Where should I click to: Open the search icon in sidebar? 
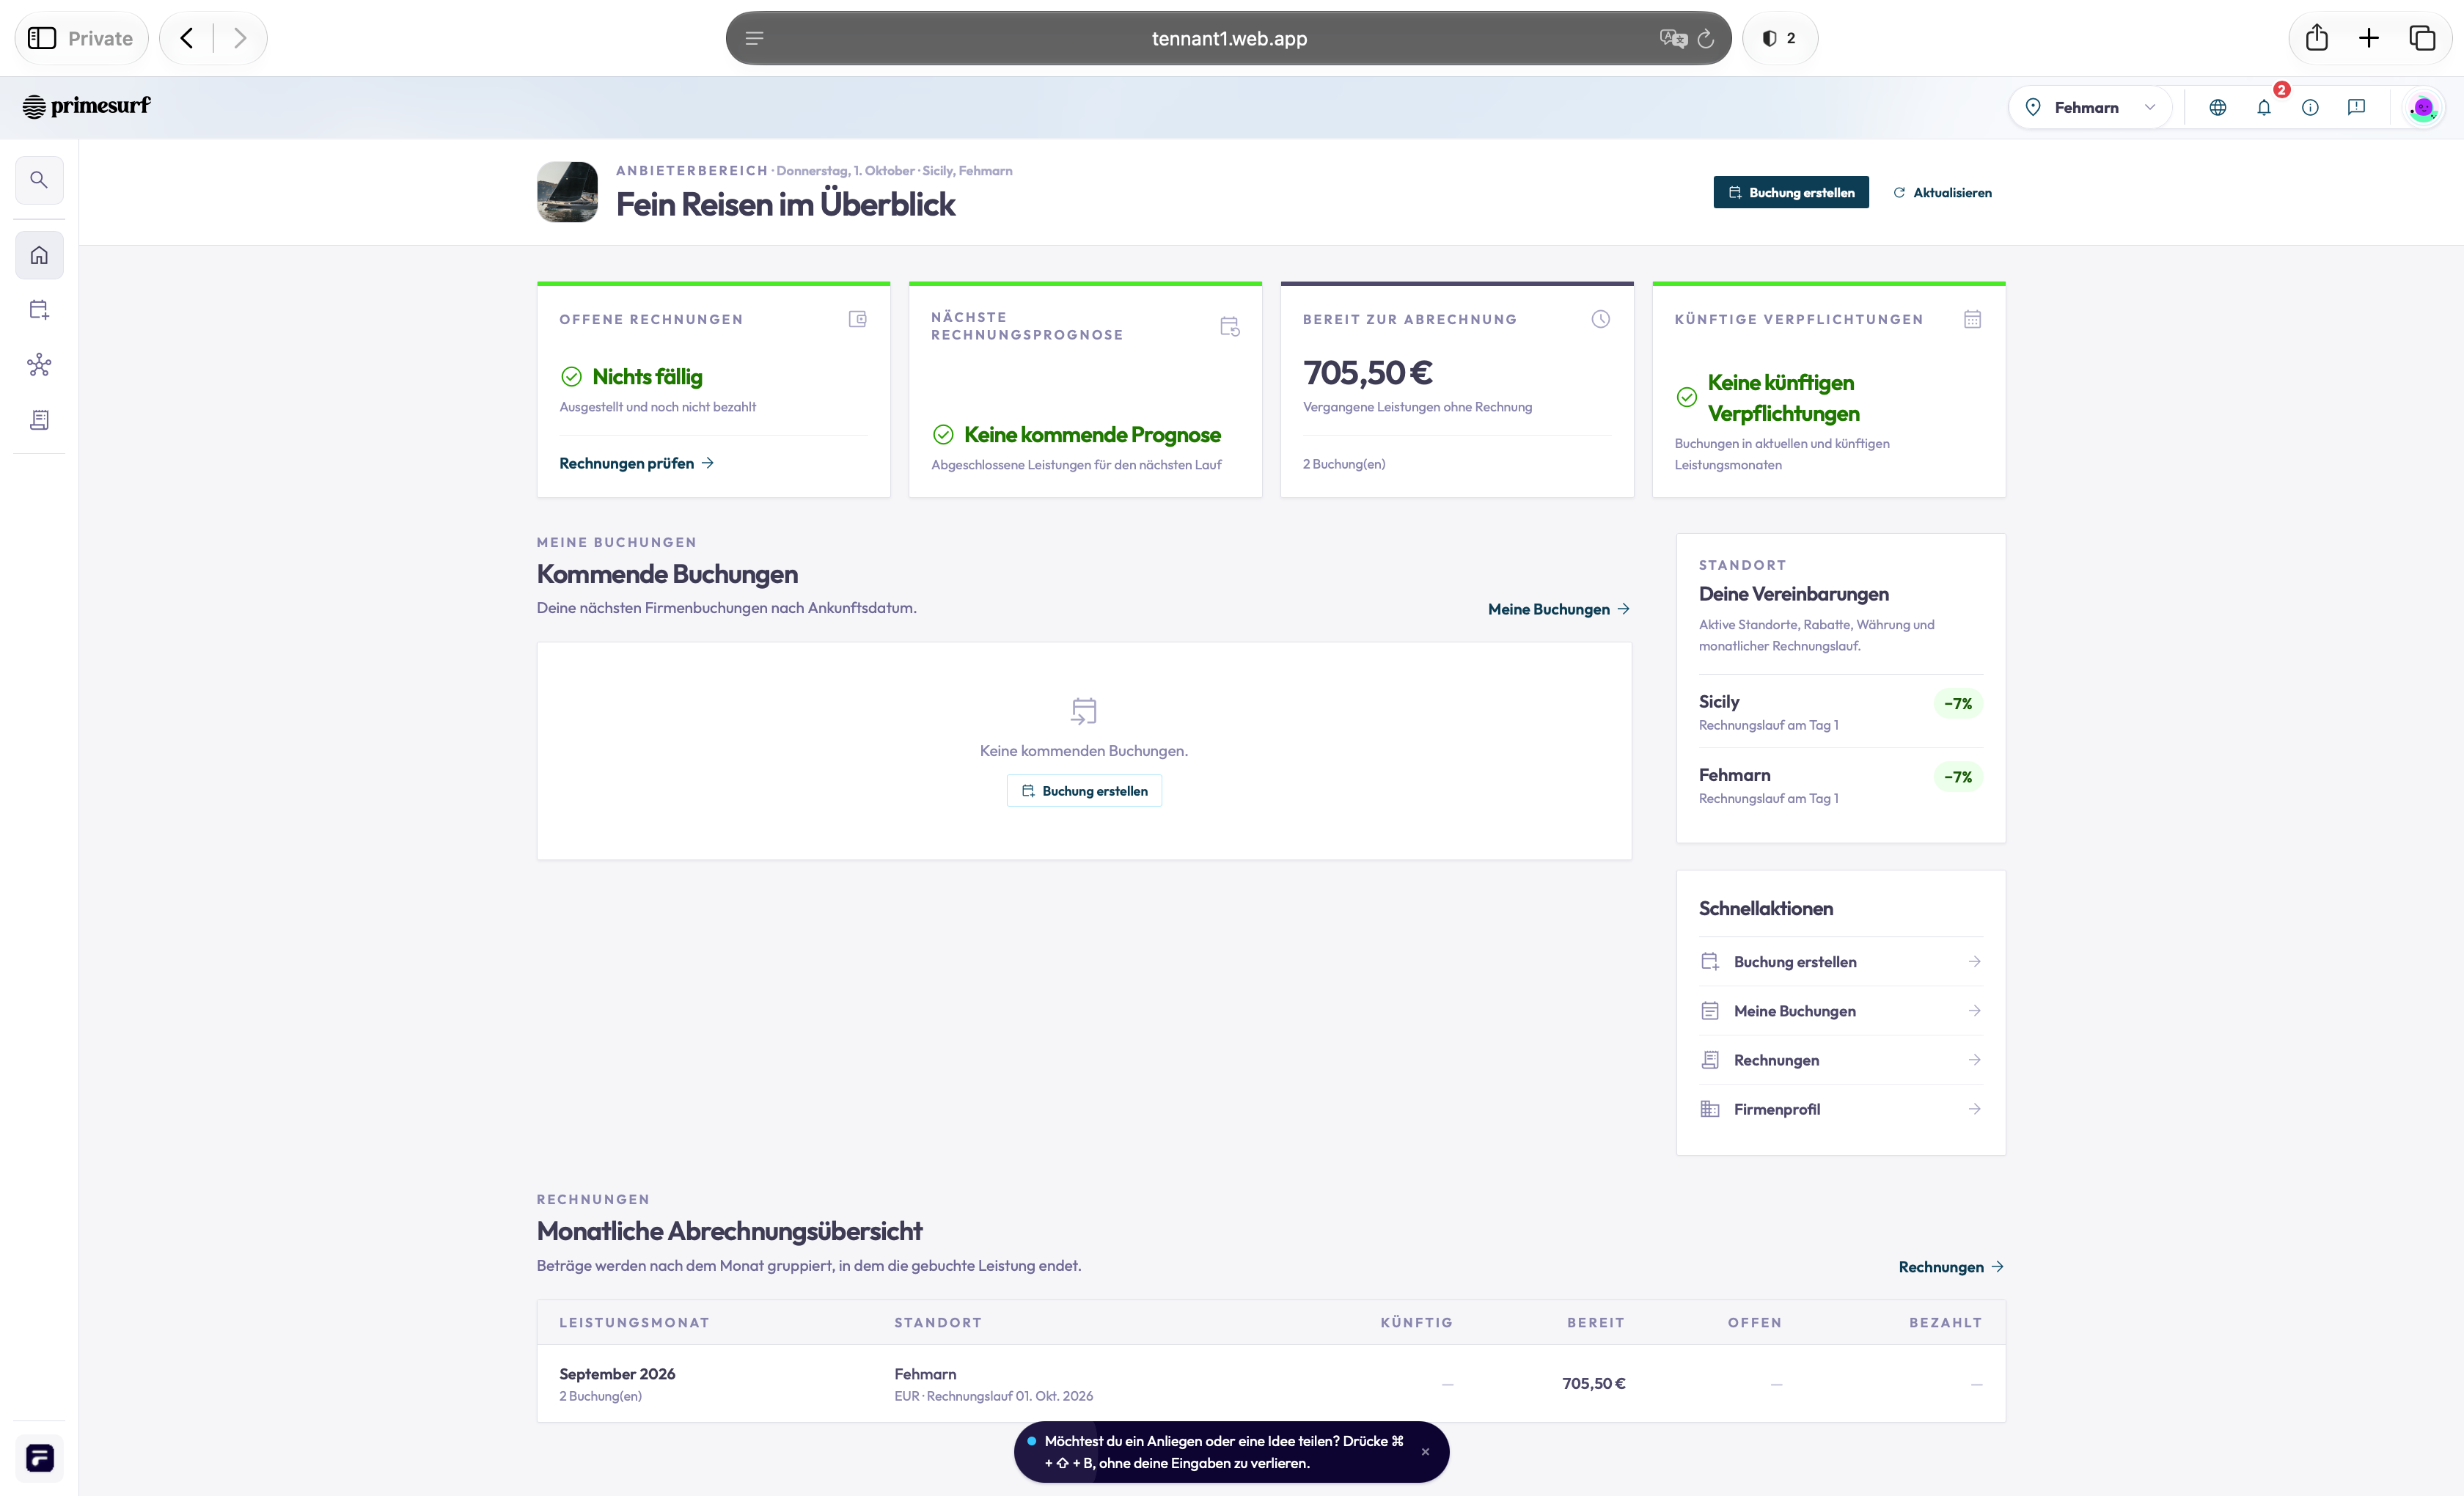[39, 180]
